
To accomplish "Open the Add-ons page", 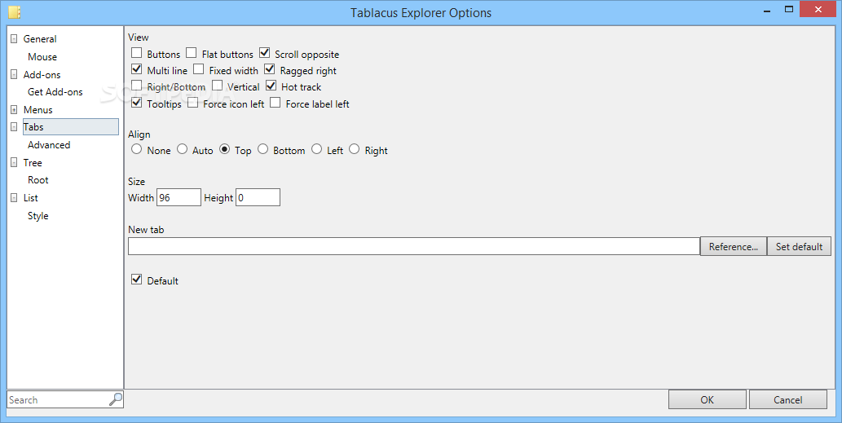I will coord(42,75).
